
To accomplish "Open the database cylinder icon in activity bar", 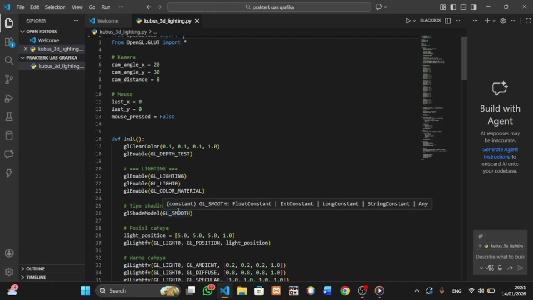I will tap(9, 136).
